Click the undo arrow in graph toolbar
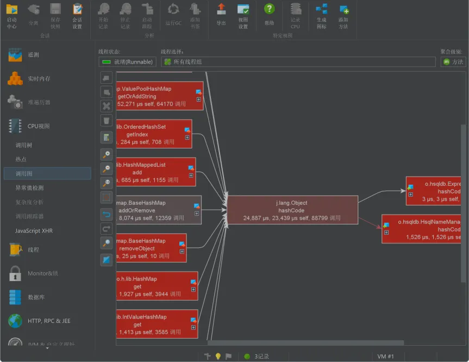Image resolution: width=469 pixels, height=362 pixels. point(107,215)
